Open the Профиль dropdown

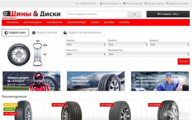(x=128, y=45)
